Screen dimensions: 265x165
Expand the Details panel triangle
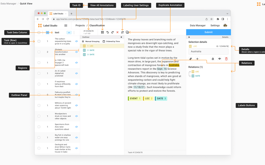[x=189, y=37]
